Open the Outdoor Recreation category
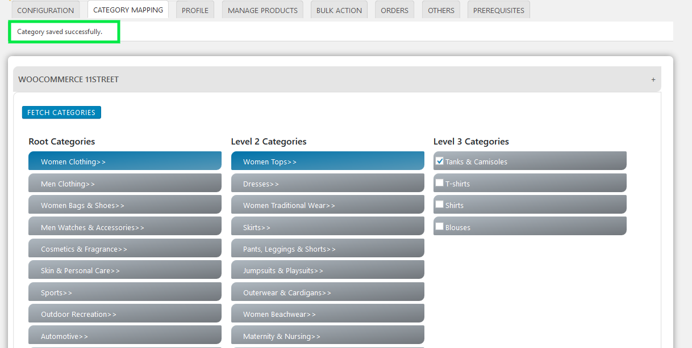 pos(125,313)
